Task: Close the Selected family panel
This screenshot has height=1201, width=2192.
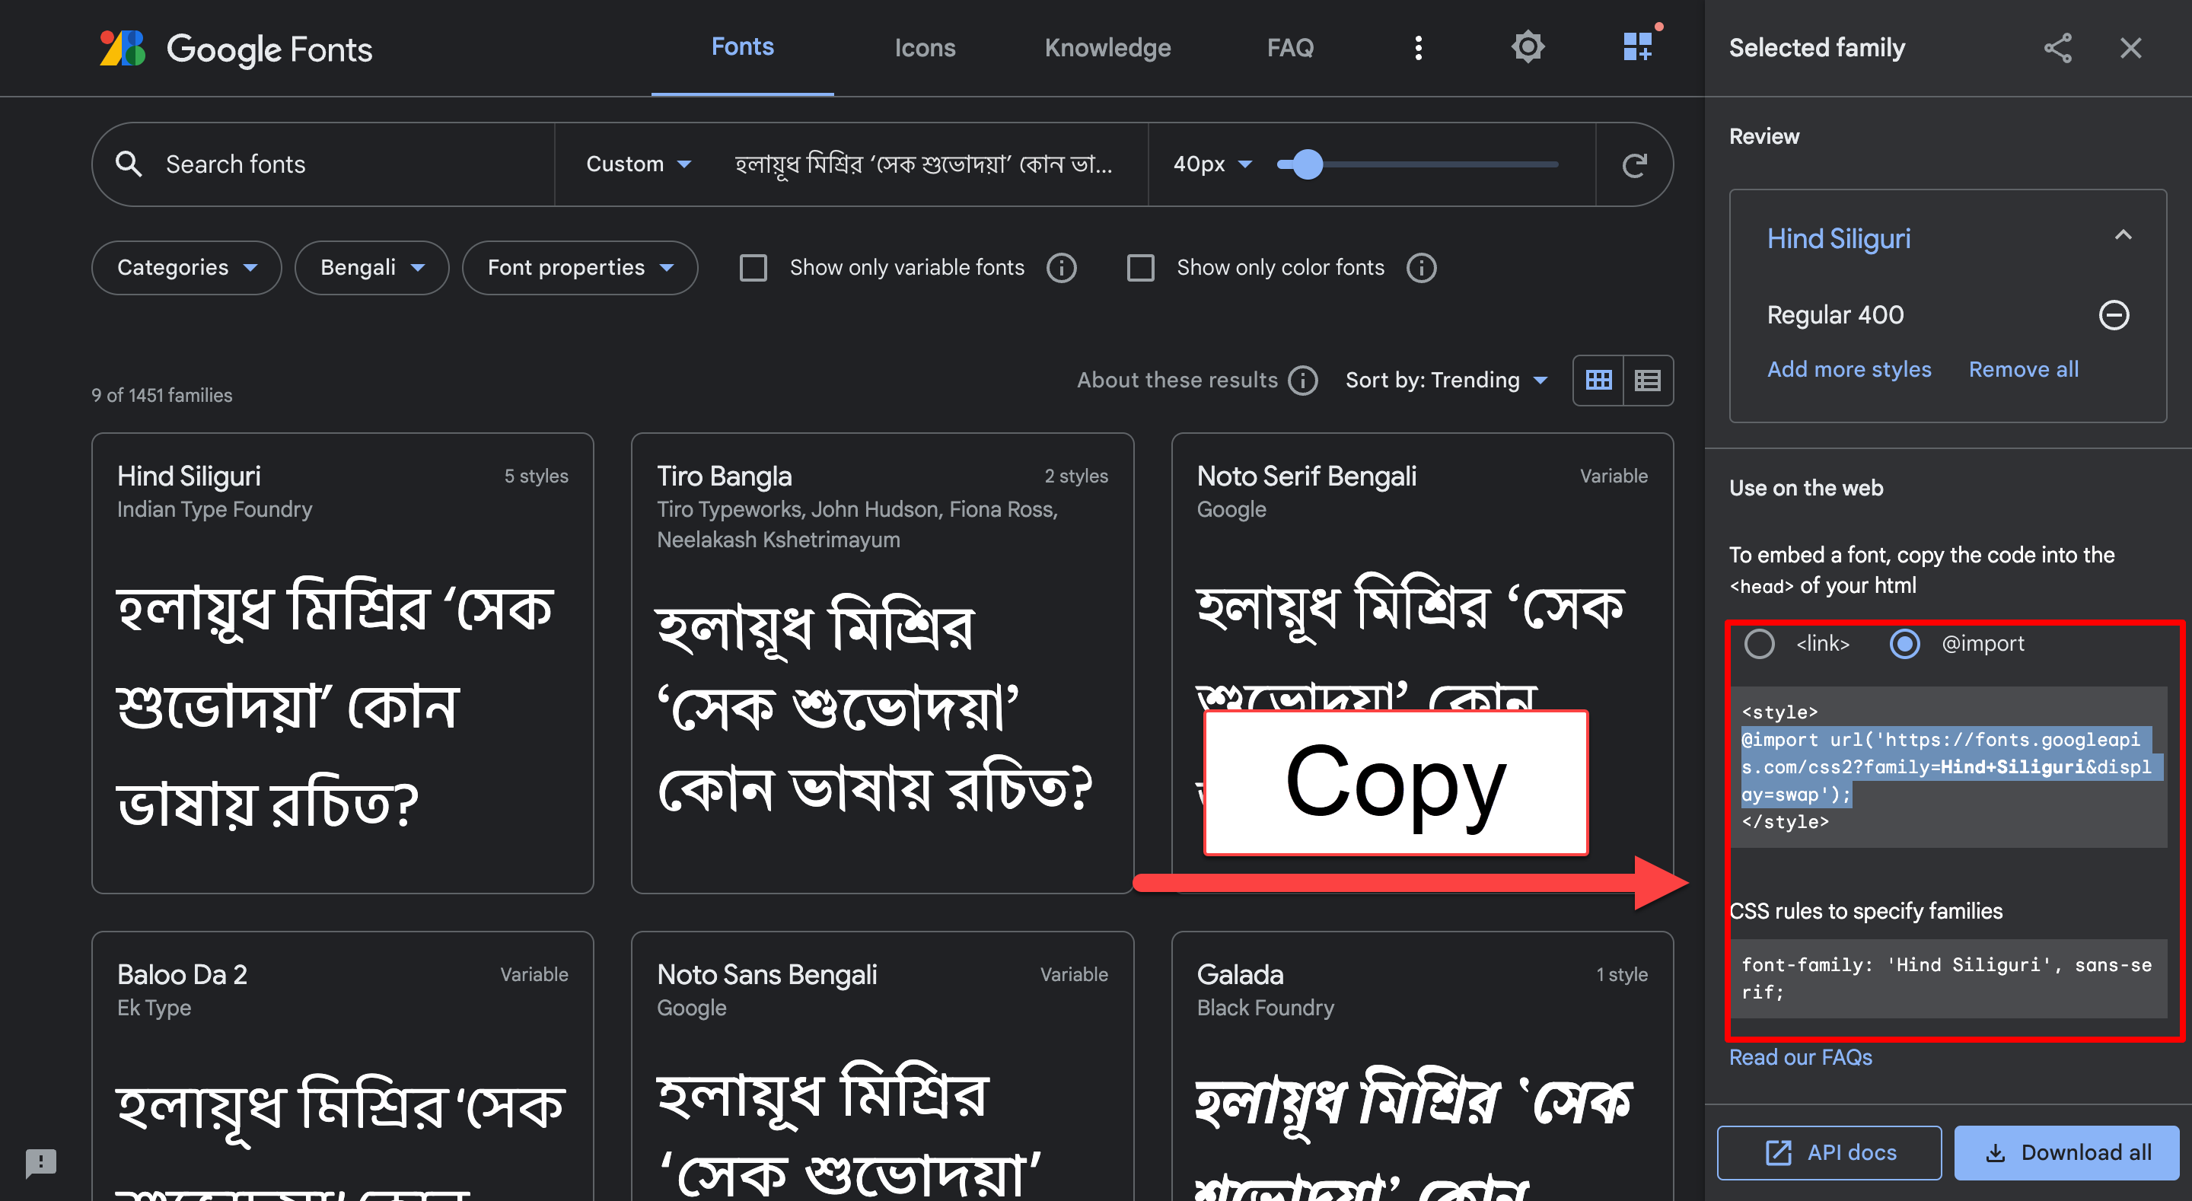Action: pyautogui.click(x=2130, y=48)
